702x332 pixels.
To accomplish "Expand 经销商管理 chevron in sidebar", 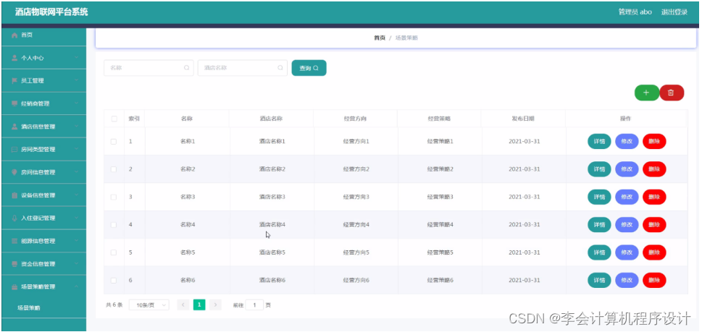I will click(77, 103).
